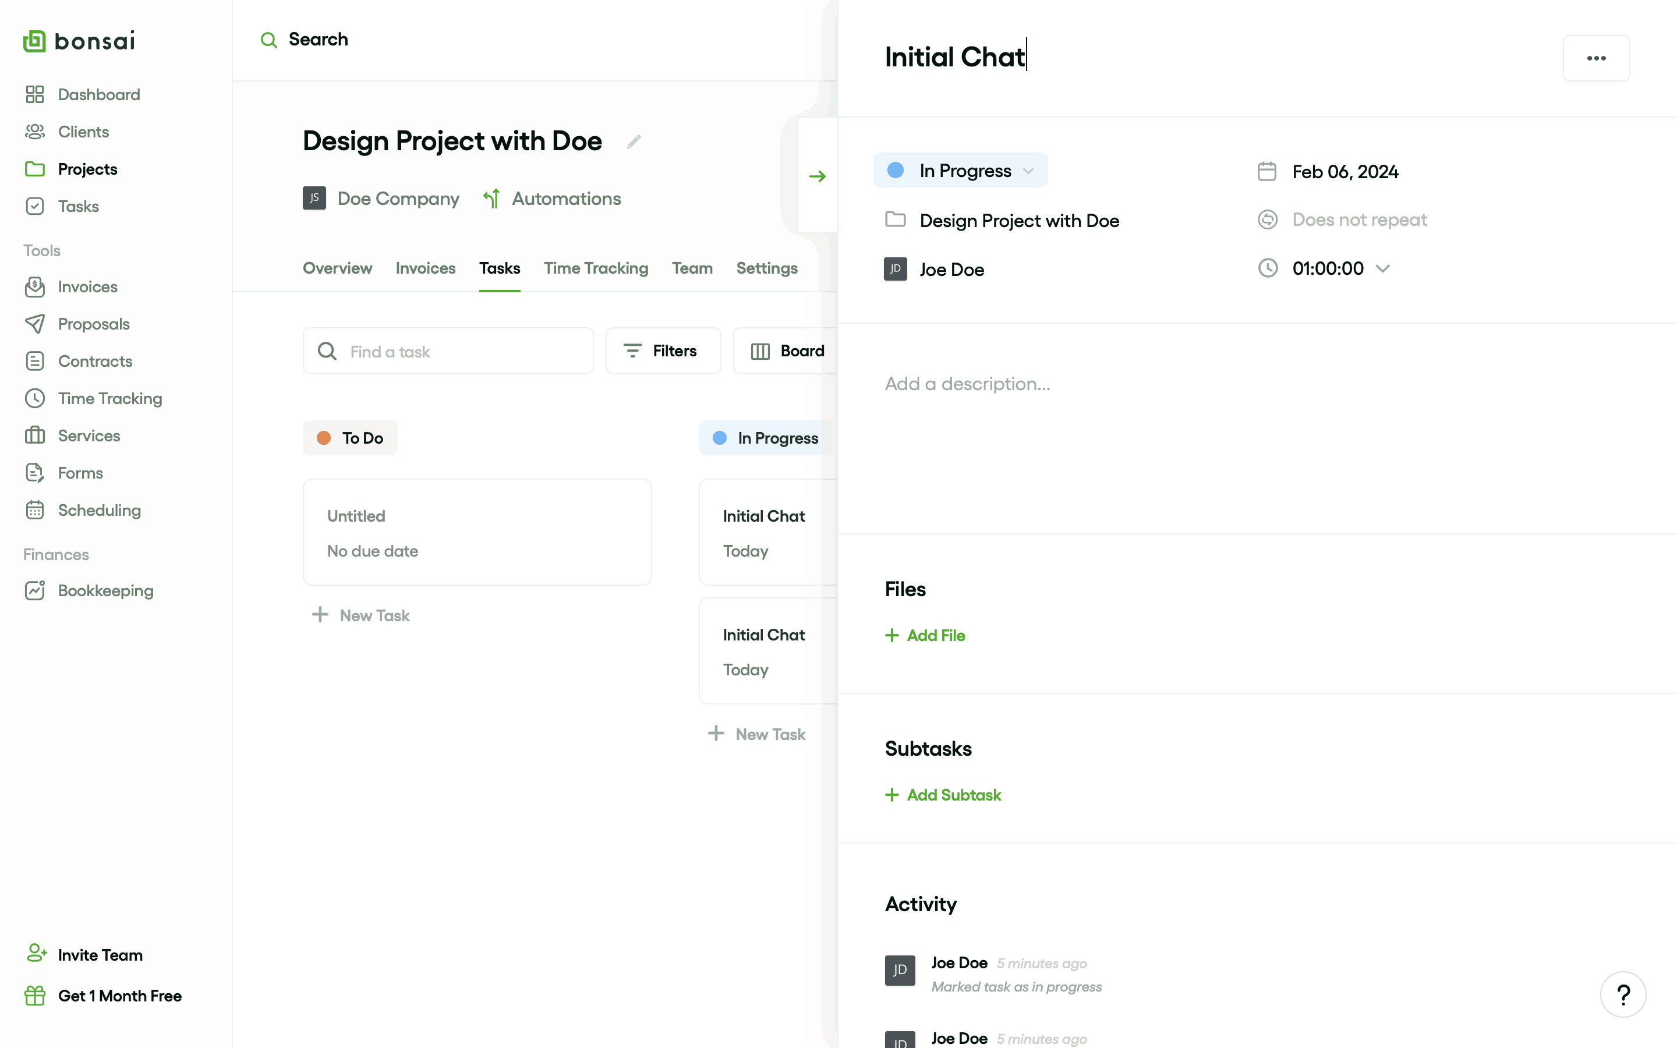
Task: Click the pencil icon beside project title
Action: tap(634, 141)
